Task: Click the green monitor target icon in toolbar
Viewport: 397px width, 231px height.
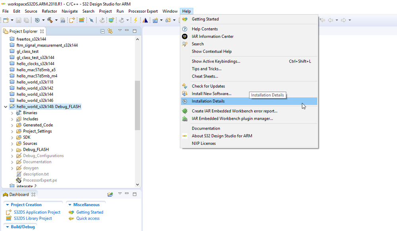Action: point(111,20)
